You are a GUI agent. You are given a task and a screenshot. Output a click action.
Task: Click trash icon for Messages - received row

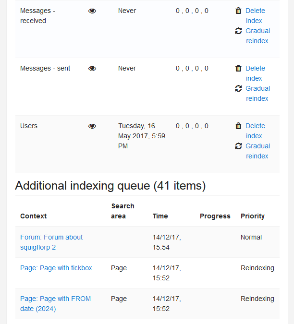(x=238, y=11)
